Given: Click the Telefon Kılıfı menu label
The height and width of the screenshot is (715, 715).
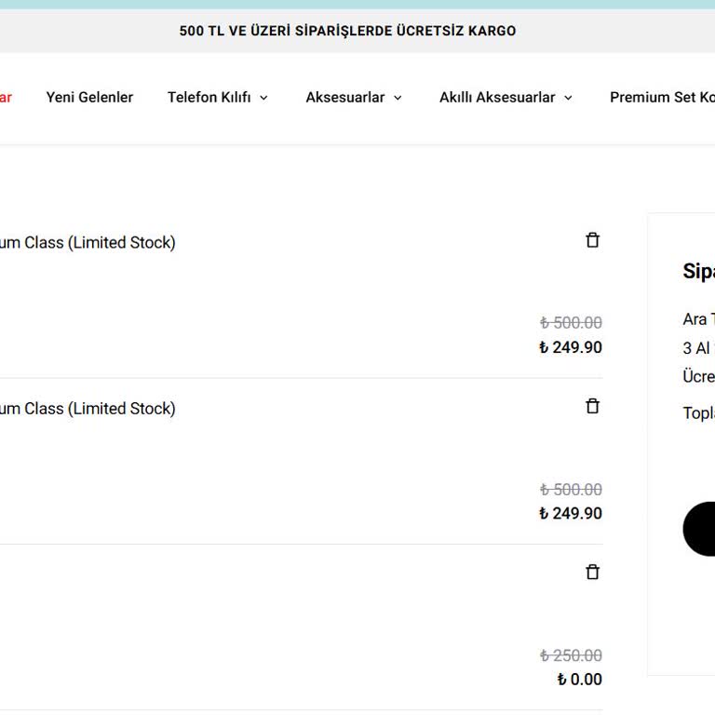Looking at the screenshot, I should (x=209, y=97).
